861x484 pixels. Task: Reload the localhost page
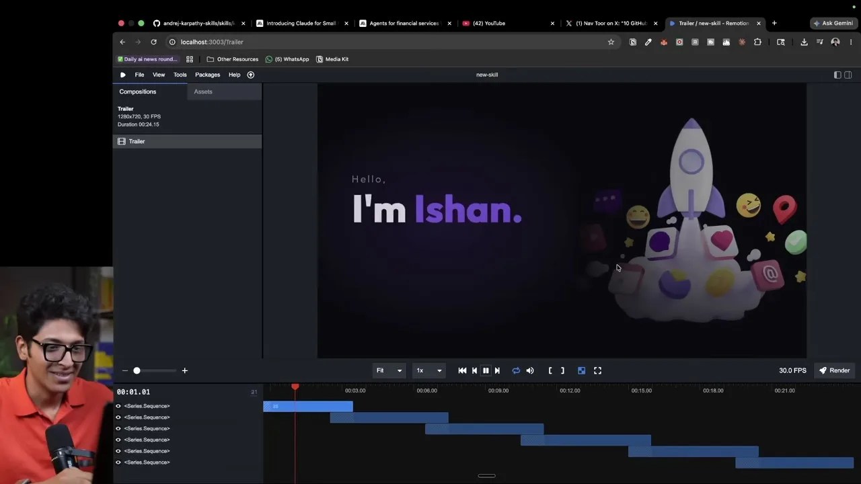click(153, 42)
